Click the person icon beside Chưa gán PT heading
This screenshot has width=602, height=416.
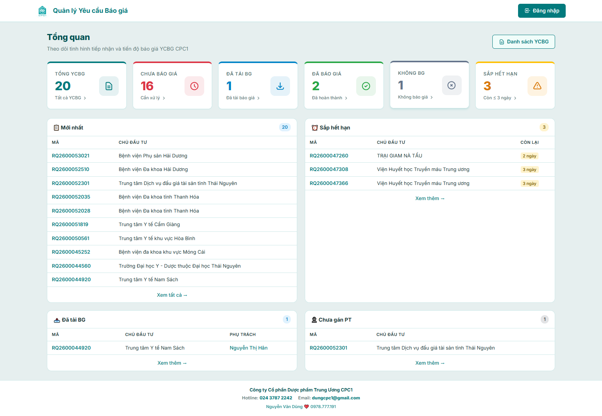(314, 320)
